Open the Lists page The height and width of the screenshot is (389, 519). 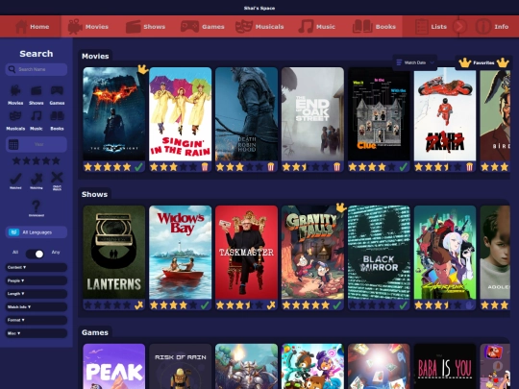(x=431, y=27)
